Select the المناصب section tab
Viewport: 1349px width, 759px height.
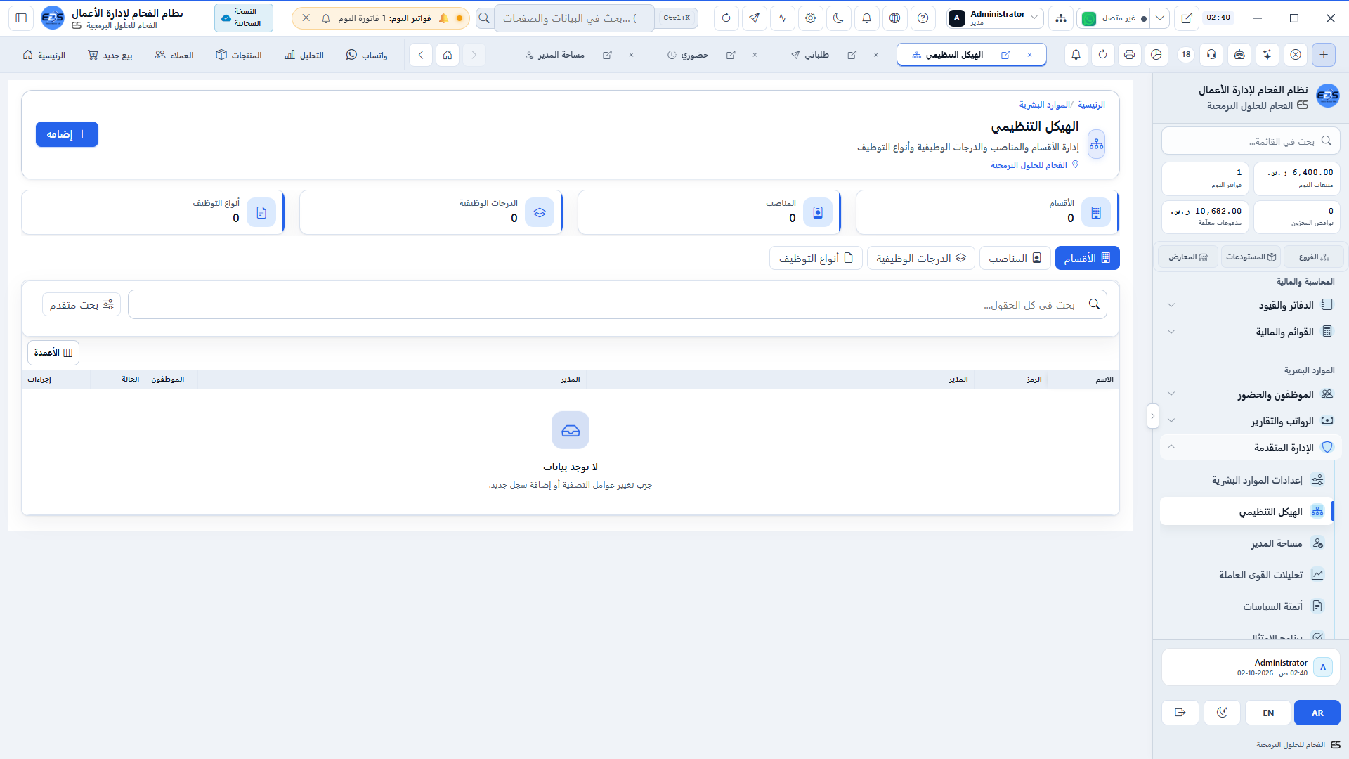pos(1015,259)
